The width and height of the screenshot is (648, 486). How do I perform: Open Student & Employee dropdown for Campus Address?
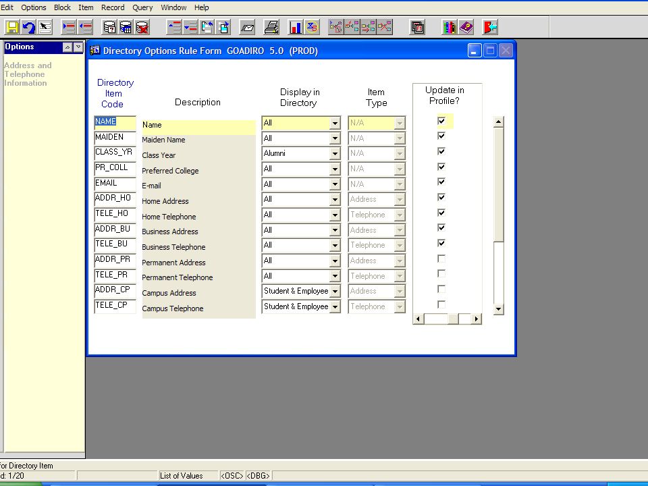pyautogui.click(x=335, y=292)
